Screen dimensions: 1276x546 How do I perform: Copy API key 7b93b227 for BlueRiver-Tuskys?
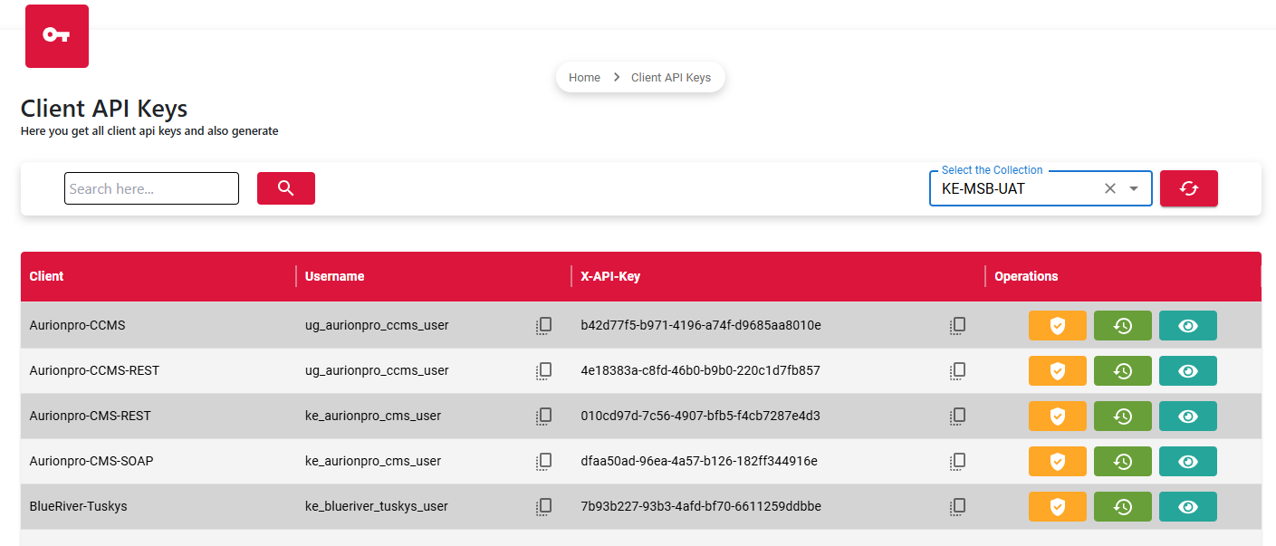[958, 506]
